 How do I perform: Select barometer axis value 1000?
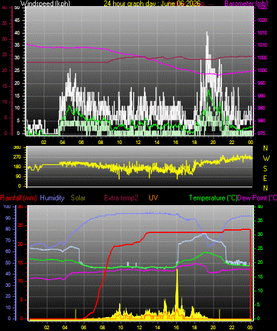coord(262,70)
